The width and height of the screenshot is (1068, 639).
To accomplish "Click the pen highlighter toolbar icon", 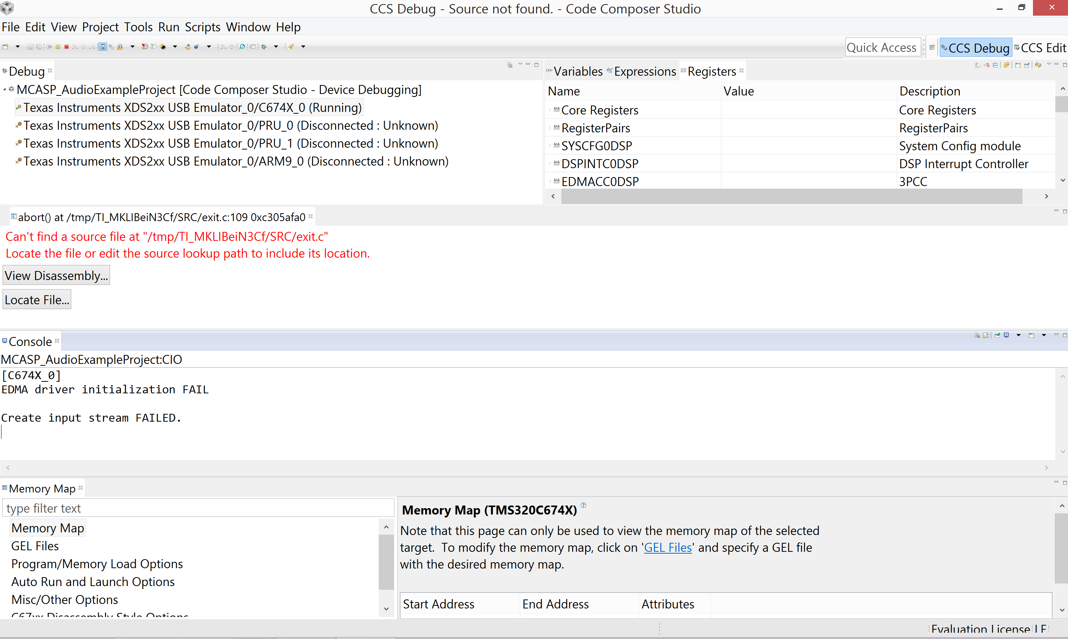I will pos(291,47).
